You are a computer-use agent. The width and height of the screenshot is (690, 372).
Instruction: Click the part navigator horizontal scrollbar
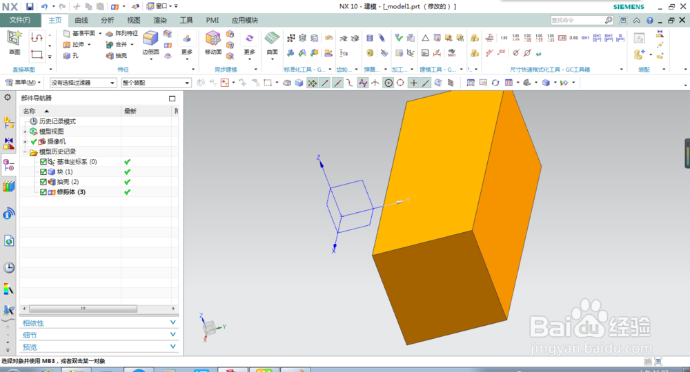click(83, 309)
